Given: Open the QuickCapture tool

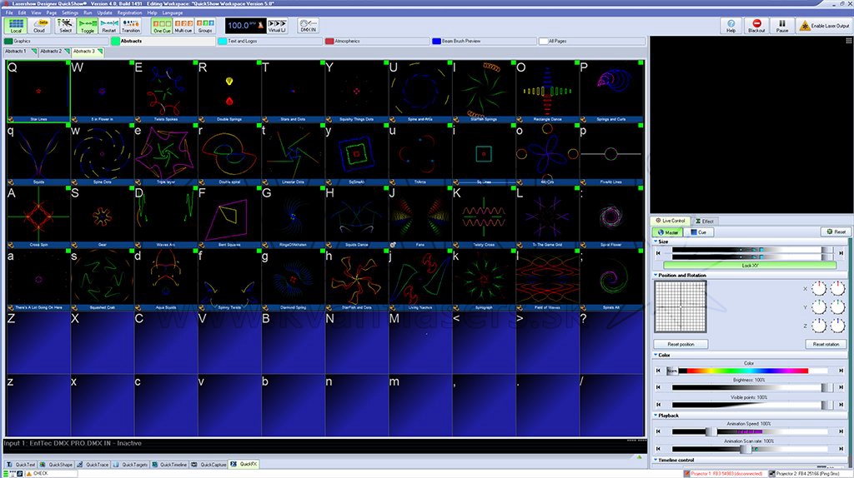Looking at the screenshot, I should click(x=208, y=465).
